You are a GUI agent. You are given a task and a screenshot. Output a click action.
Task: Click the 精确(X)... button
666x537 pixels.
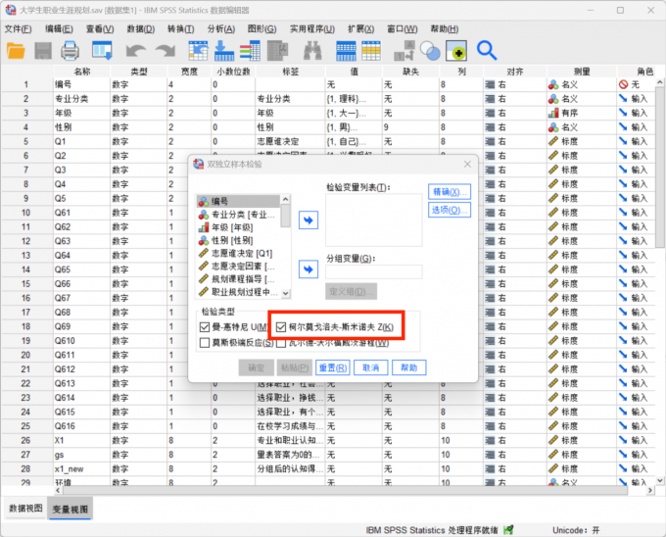(450, 192)
